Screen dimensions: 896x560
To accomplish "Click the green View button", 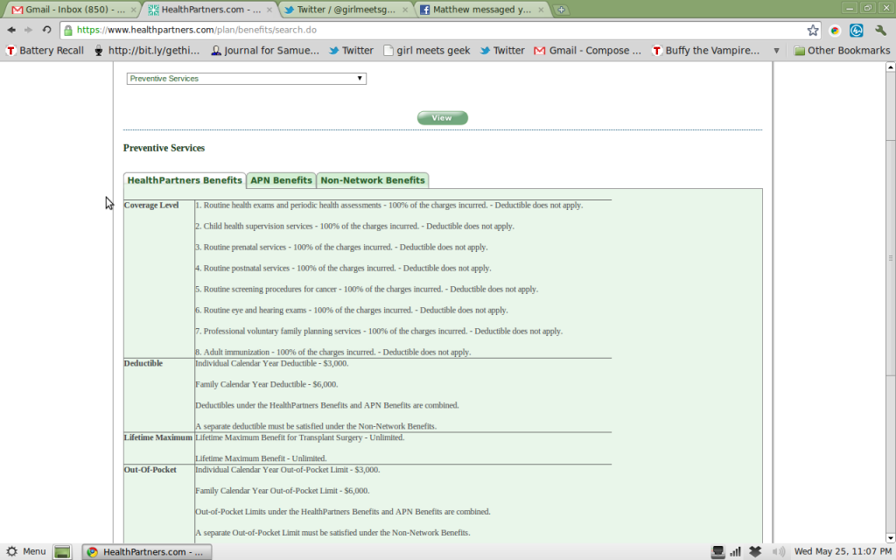I will 442,118.
